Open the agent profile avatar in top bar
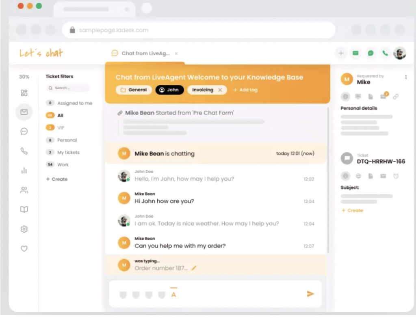The height and width of the screenshot is (319, 416). (x=400, y=53)
